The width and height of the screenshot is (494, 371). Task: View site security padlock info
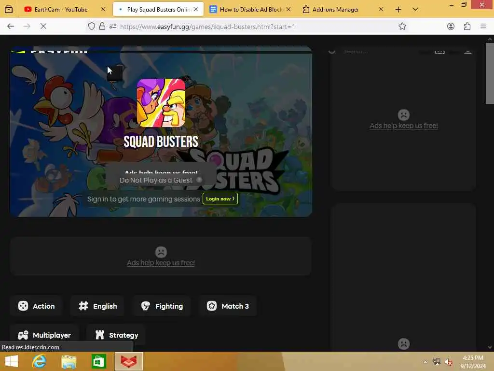[x=102, y=27]
